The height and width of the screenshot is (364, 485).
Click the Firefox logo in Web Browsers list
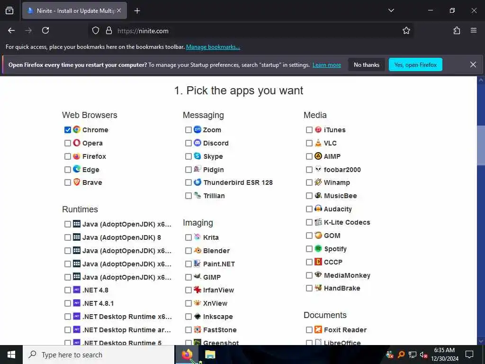pos(76,156)
